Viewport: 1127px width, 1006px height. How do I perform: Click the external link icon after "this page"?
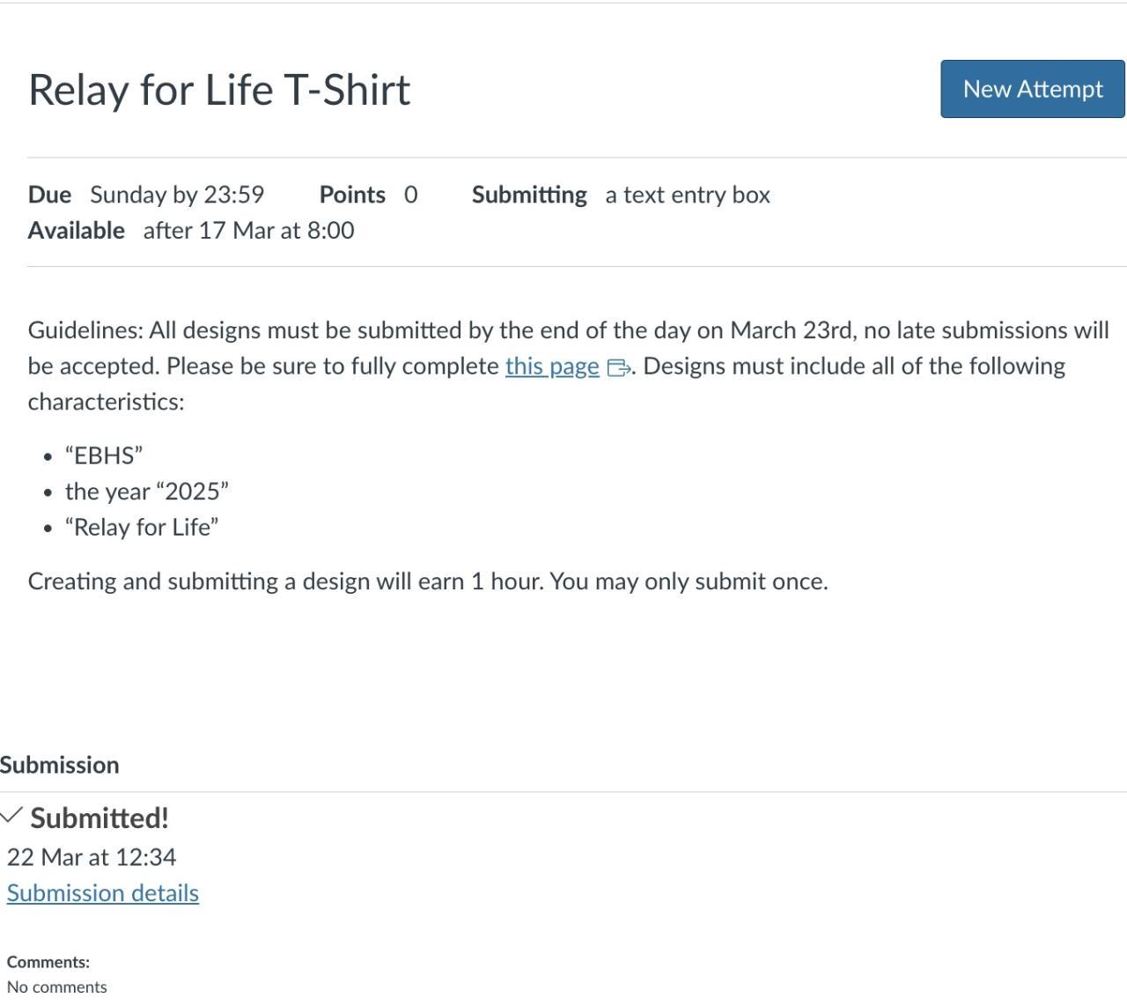[618, 367]
